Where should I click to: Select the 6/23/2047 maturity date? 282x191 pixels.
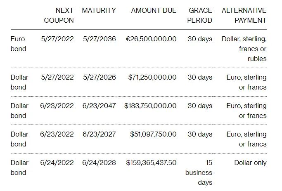(99, 106)
